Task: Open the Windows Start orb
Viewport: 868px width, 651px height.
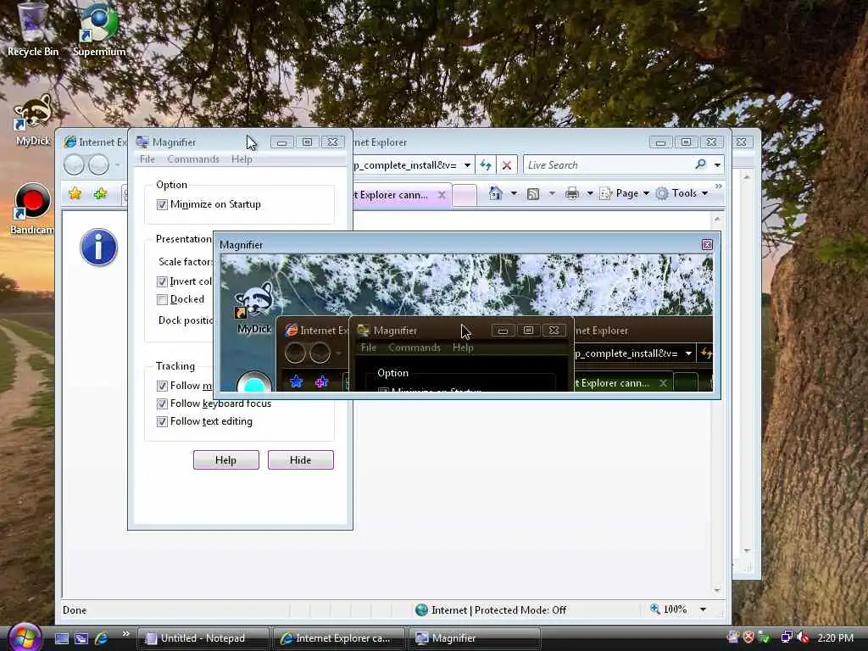Action: point(24,637)
